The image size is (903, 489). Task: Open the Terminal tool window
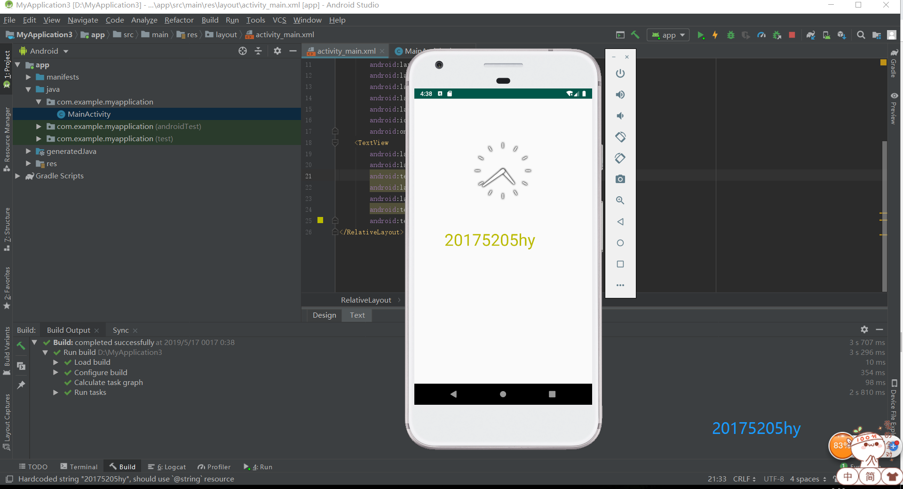(x=79, y=467)
